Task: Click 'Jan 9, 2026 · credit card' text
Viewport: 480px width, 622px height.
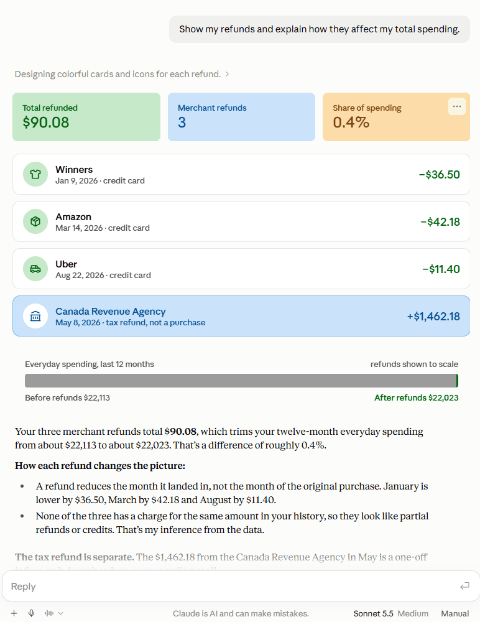Action: 100,181
